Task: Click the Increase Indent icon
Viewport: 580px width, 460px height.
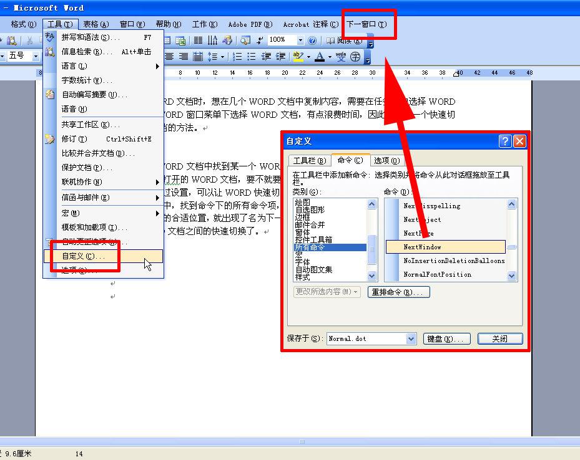Action: click(281, 57)
